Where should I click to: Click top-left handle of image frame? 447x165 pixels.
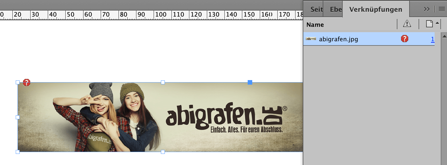pyautogui.click(x=18, y=82)
